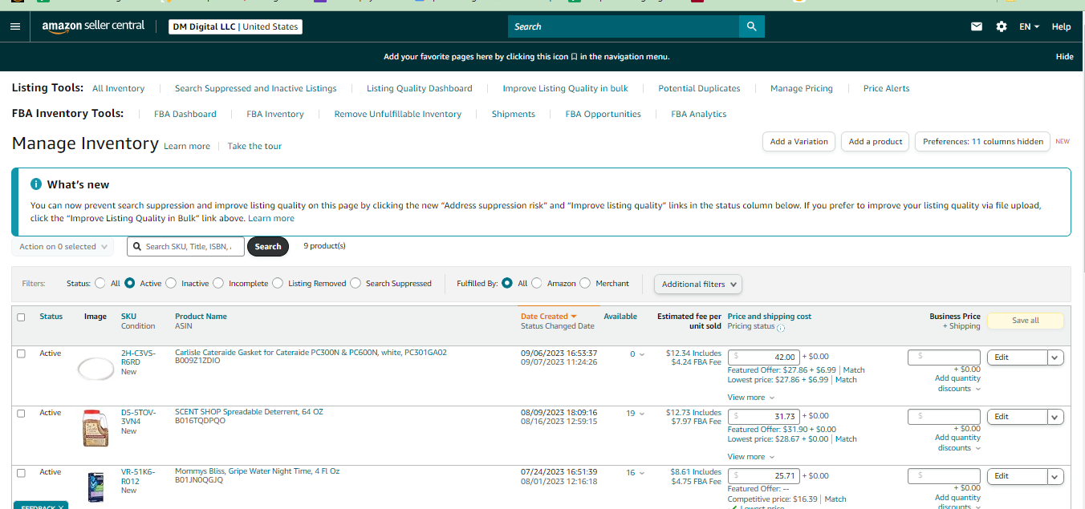Click the search magnifier button
This screenshot has width=1085, height=509.
coord(751,26)
